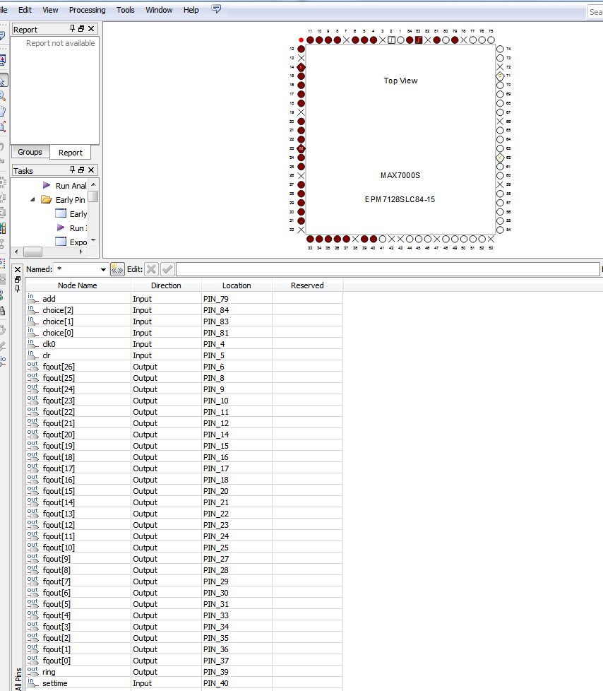The height and width of the screenshot is (691, 603).
Task: Open the Window menu
Action: (x=159, y=10)
